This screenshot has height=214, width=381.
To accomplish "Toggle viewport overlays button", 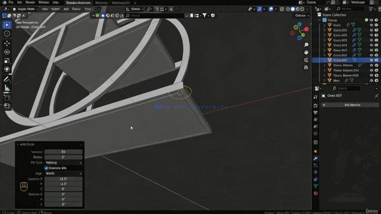I will click(271, 9).
